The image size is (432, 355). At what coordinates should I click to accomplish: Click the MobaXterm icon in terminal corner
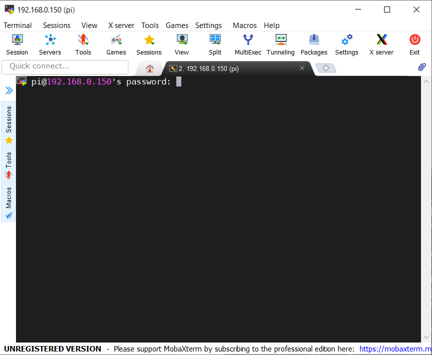coord(21,81)
